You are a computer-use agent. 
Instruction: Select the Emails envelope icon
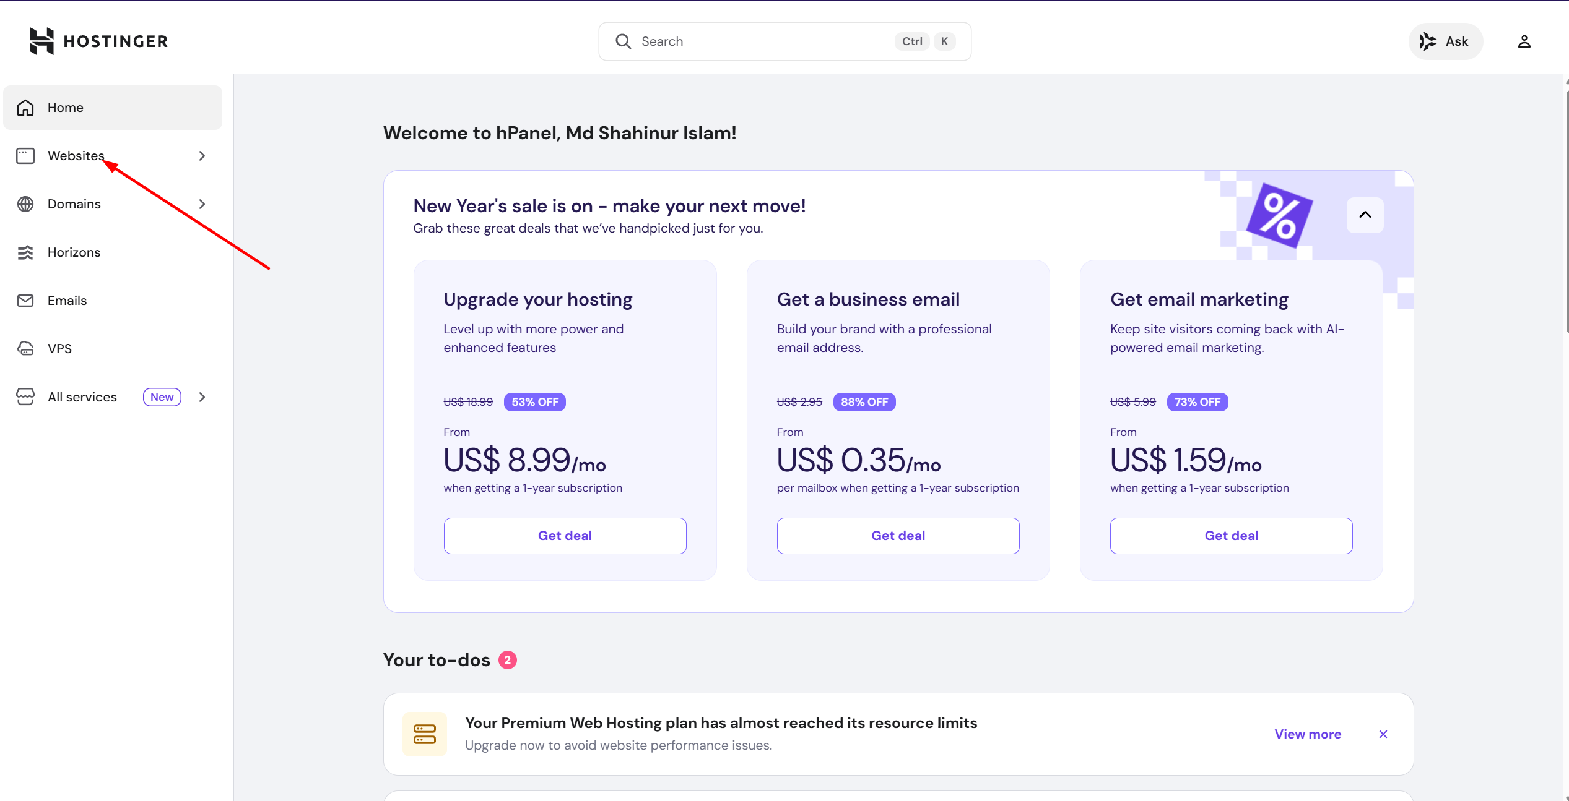click(x=25, y=300)
